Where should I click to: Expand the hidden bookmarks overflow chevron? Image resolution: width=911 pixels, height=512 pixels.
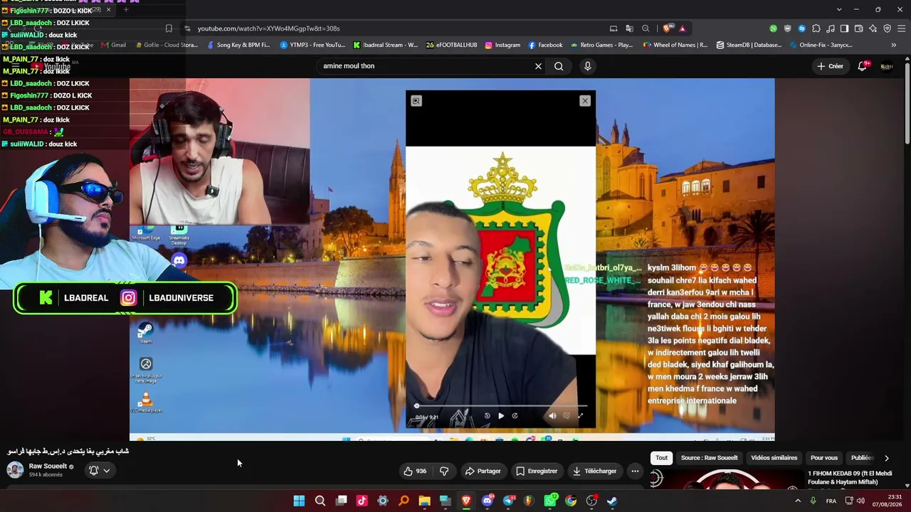tap(894, 45)
